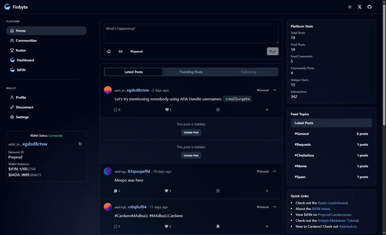Open comments on the Meepo was here post
Screen dimensions: 386x235
point(117,191)
